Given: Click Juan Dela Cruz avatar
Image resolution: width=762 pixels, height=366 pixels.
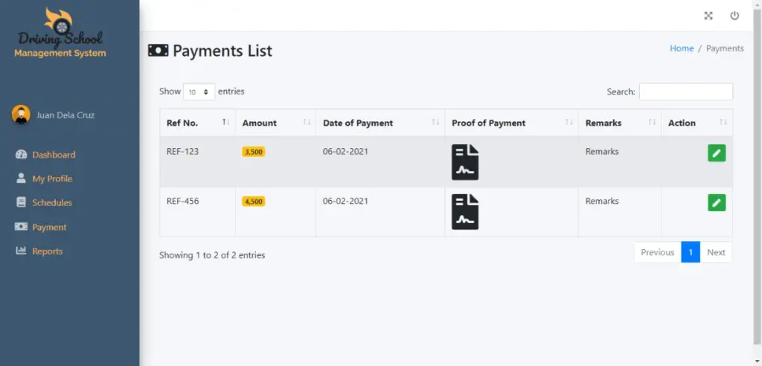Looking at the screenshot, I should (x=21, y=115).
